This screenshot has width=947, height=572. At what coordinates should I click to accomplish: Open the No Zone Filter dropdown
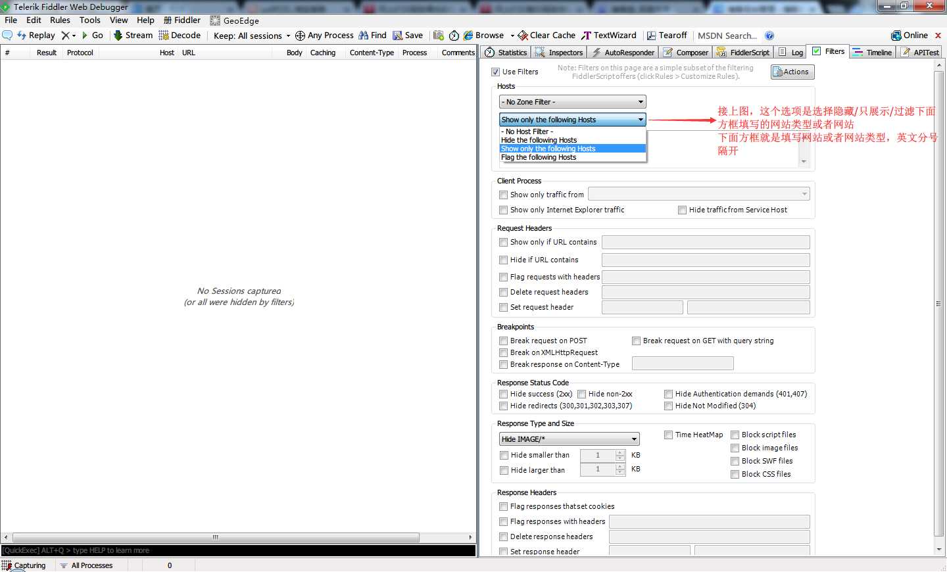[573, 102]
